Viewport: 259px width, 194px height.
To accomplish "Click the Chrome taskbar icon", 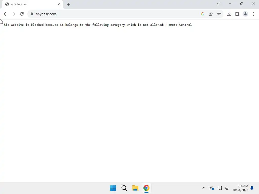I will coord(146,188).
